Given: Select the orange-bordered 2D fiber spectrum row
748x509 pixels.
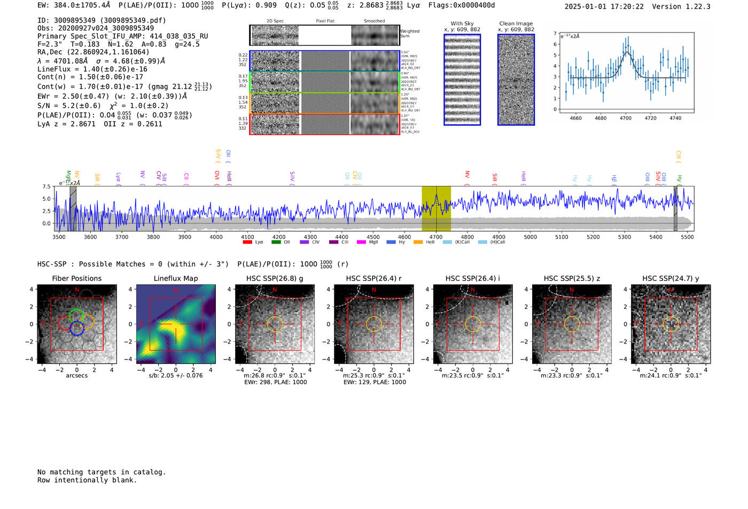Looking at the screenshot, I should coord(325,103).
